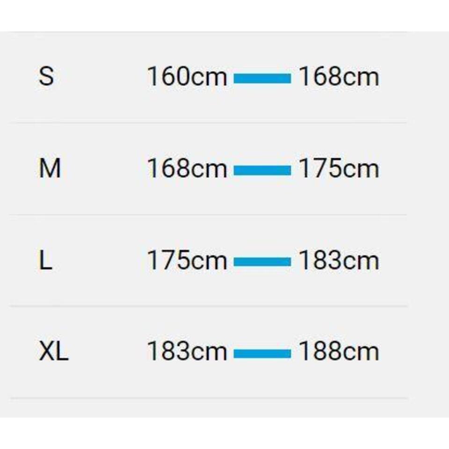Select the 188cm maximum height value
The width and height of the screenshot is (449, 449).
339,352
